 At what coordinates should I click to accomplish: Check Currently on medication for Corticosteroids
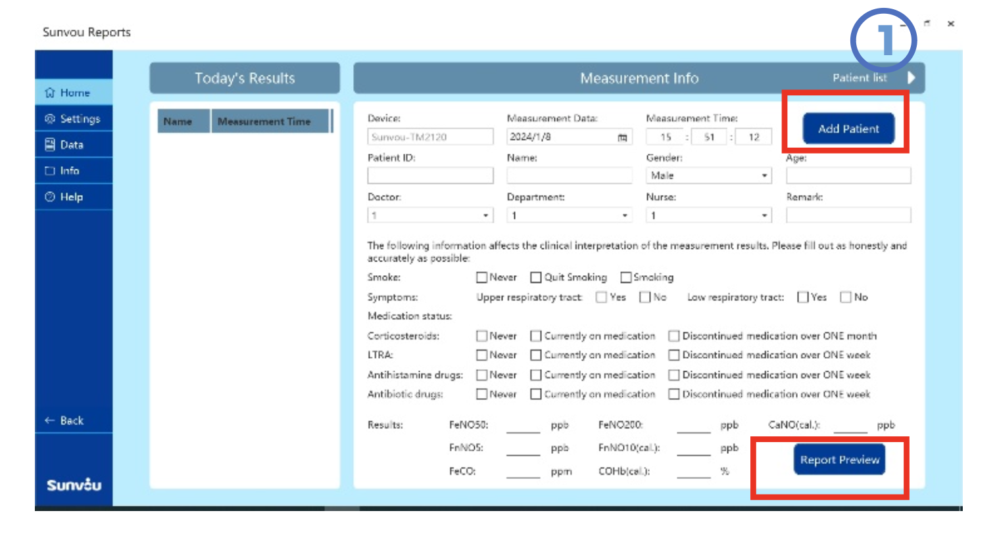point(535,336)
